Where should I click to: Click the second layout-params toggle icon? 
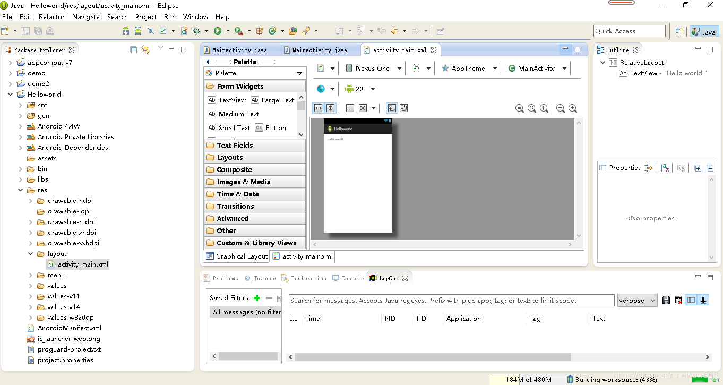404,108
